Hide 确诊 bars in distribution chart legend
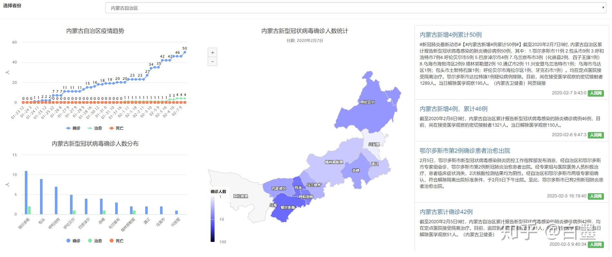This screenshot has height=257, width=612. pos(73,241)
